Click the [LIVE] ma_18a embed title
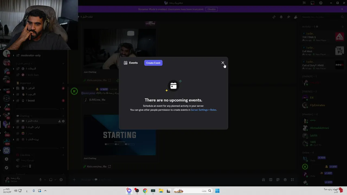347x195 pixels. coord(97,100)
